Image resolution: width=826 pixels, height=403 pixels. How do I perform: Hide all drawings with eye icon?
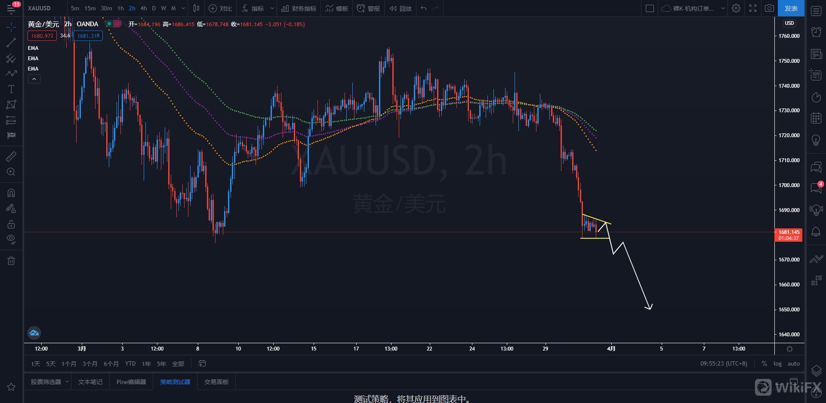tap(11, 240)
